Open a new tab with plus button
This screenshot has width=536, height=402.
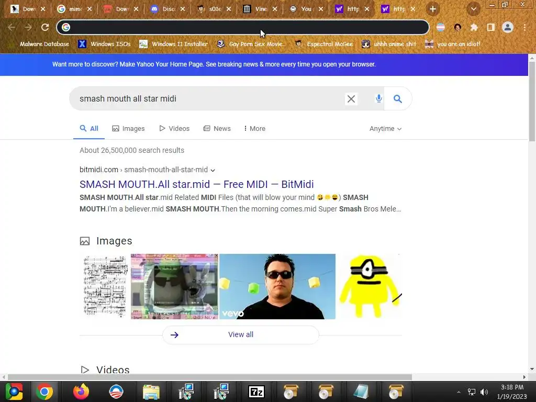pos(433,9)
